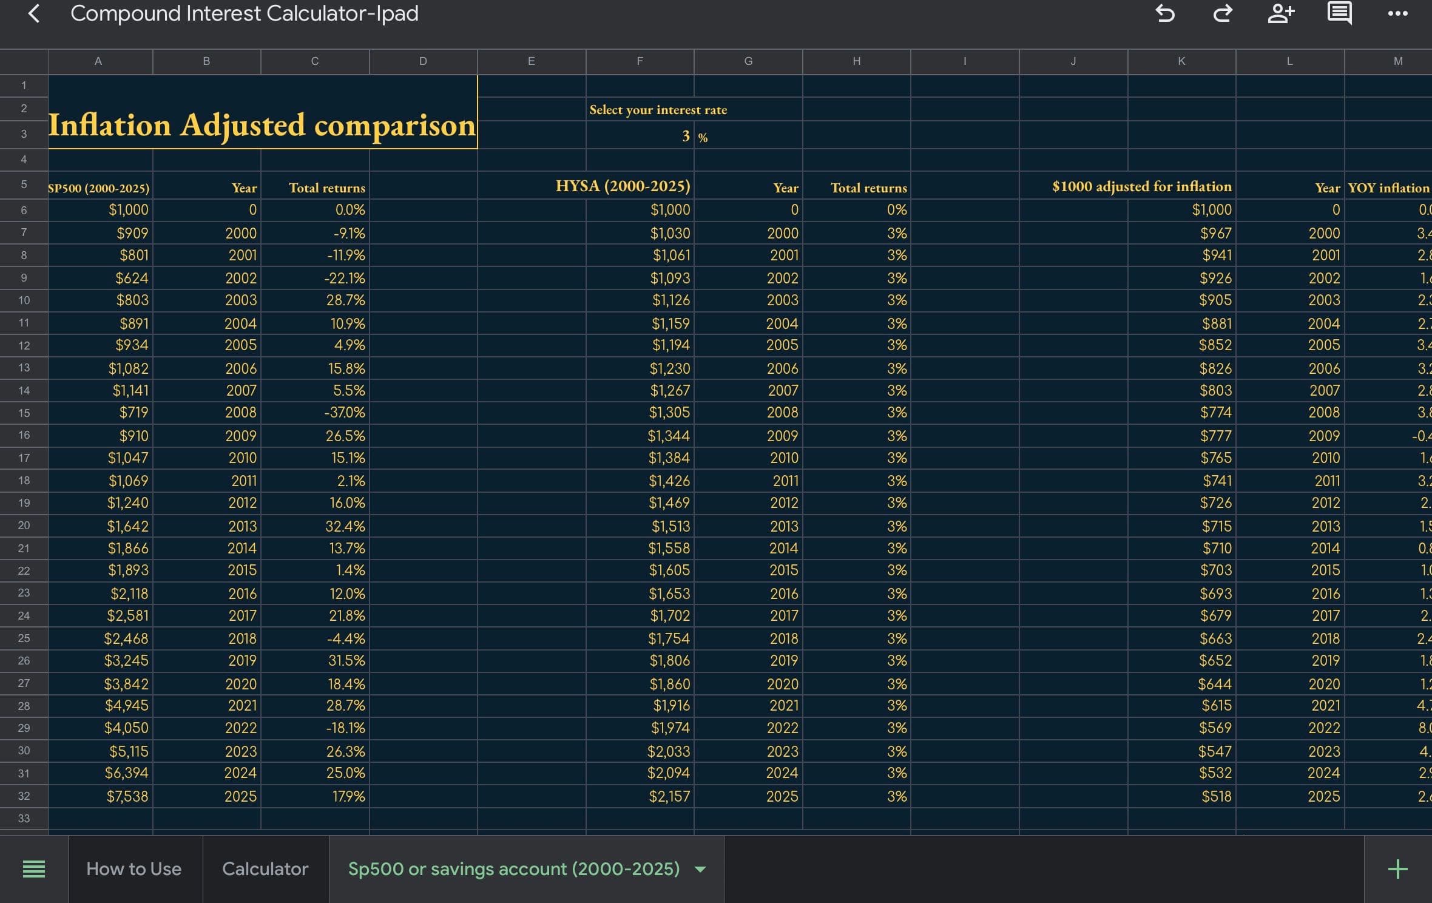The height and width of the screenshot is (903, 1432).
Task: Select column K header
Action: 1181,61
